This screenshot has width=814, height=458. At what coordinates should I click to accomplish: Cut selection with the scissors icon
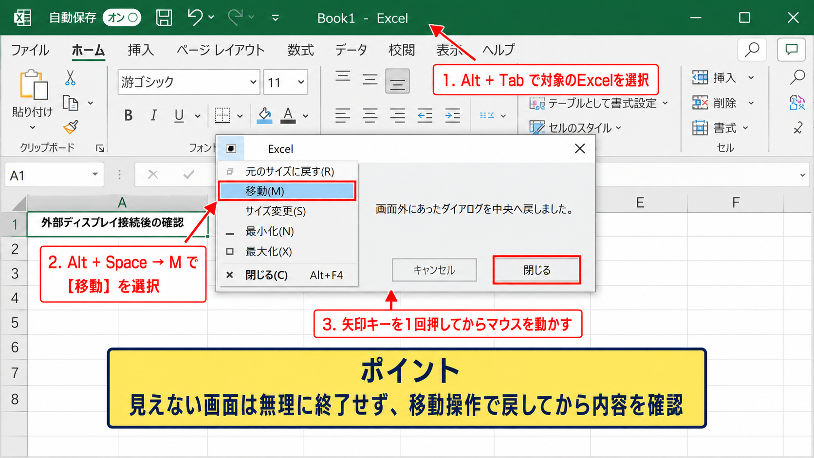[70, 78]
